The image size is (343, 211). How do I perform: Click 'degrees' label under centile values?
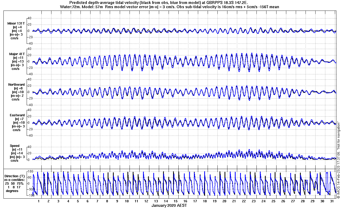click(x=12, y=191)
